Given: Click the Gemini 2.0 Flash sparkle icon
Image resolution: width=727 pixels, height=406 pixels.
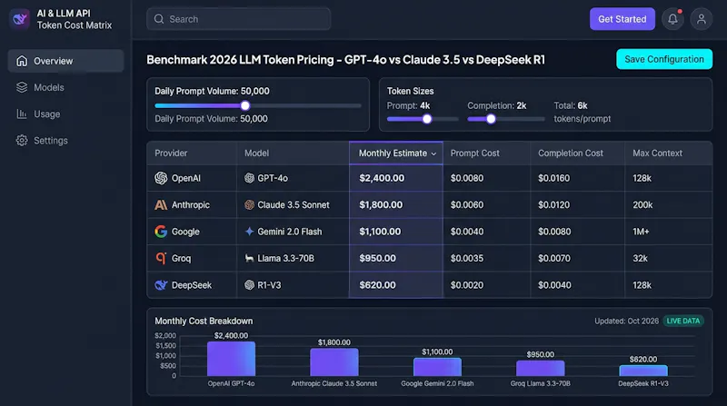Looking at the screenshot, I should (249, 232).
